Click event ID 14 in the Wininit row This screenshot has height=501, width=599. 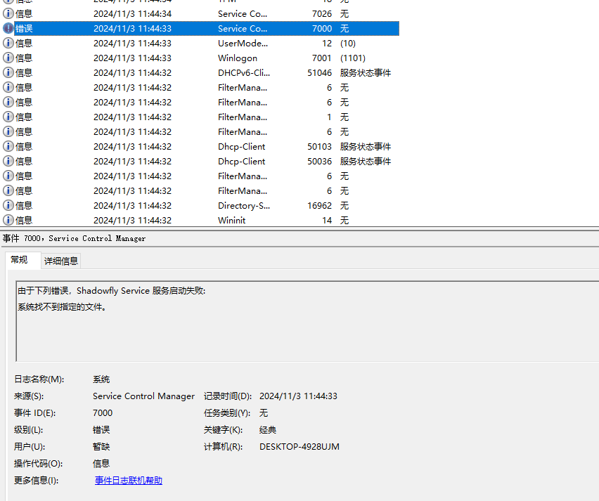pyautogui.click(x=327, y=221)
